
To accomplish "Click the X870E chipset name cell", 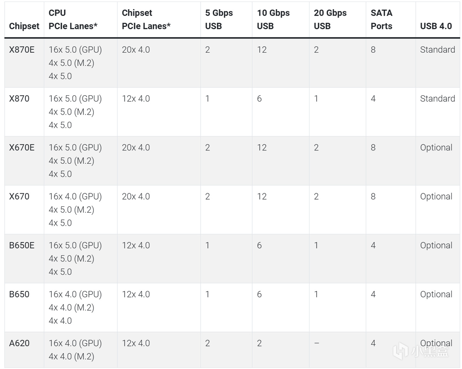I will coord(22,50).
